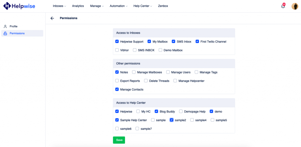Screen dimensions: 301x147
Task: Enable the Manage Users permission
Action: point(168,72)
